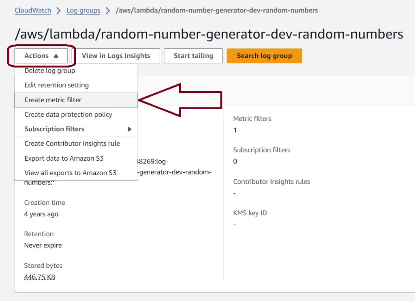Collapse the Actions dropdown button
The width and height of the screenshot is (415, 301).
tap(41, 56)
